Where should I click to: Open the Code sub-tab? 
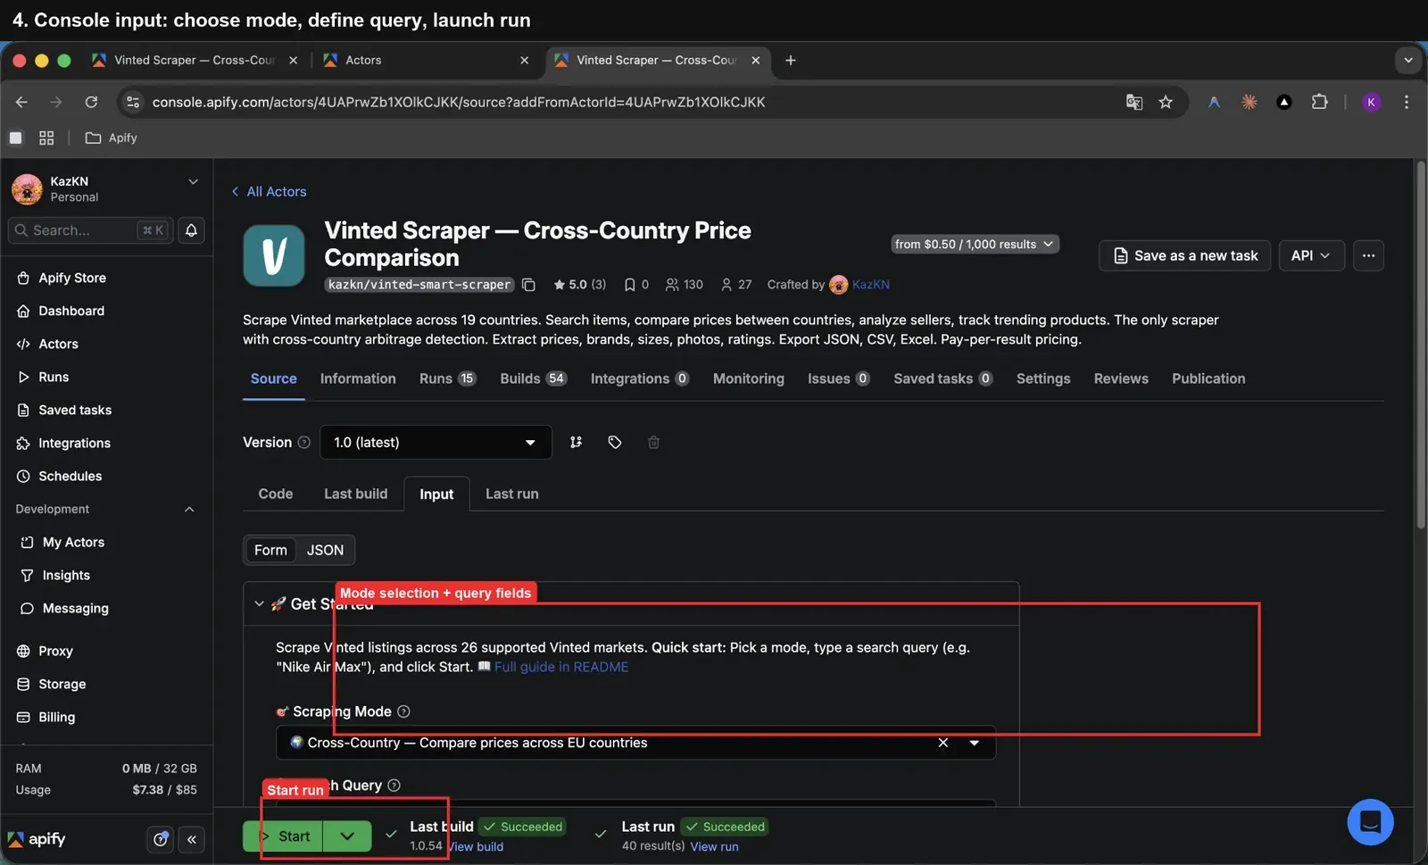276,494
